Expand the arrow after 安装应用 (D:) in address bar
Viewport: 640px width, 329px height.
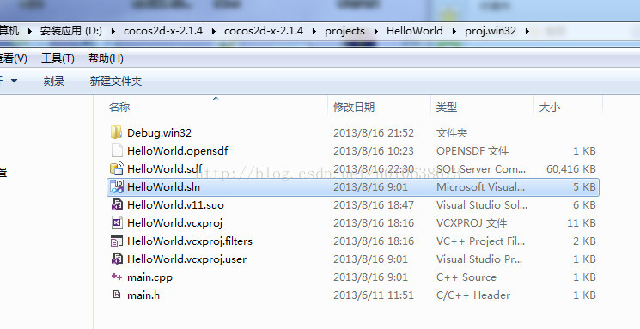coord(113,31)
